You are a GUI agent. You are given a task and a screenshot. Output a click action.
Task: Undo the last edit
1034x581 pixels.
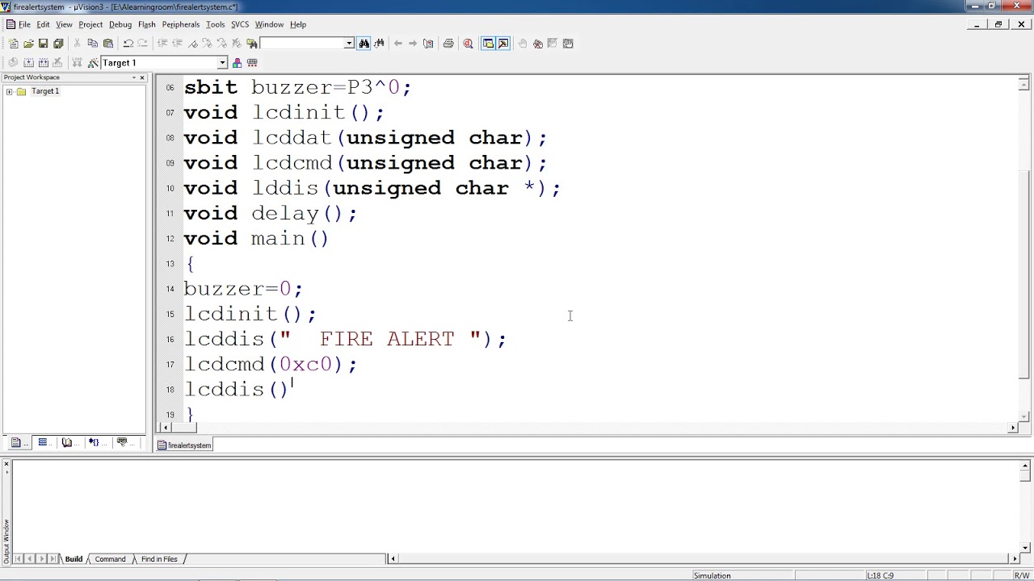click(128, 44)
